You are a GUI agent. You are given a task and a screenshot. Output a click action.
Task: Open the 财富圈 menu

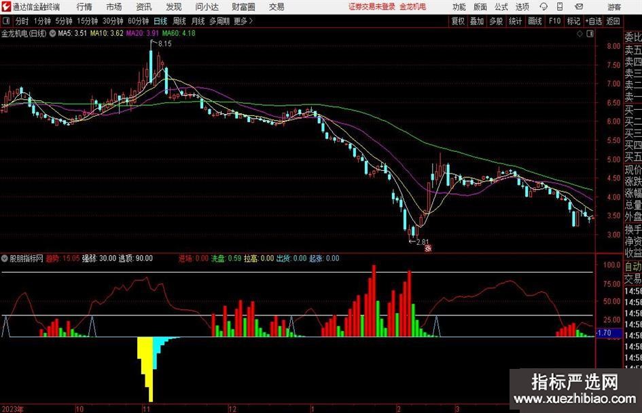[x=244, y=7]
